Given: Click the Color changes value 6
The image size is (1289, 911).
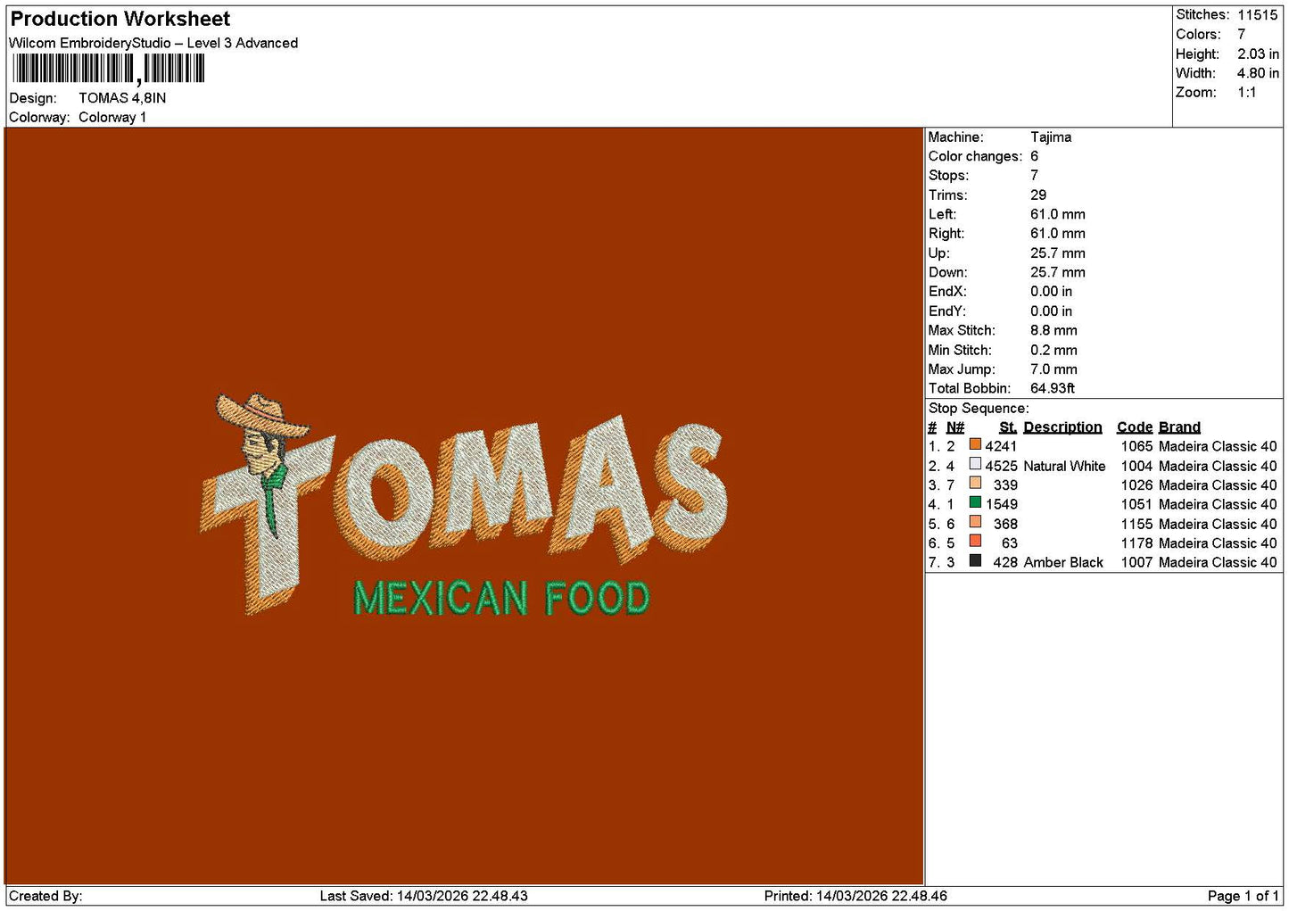Looking at the screenshot, I should pyautogui.click(x=1034, y=156).
